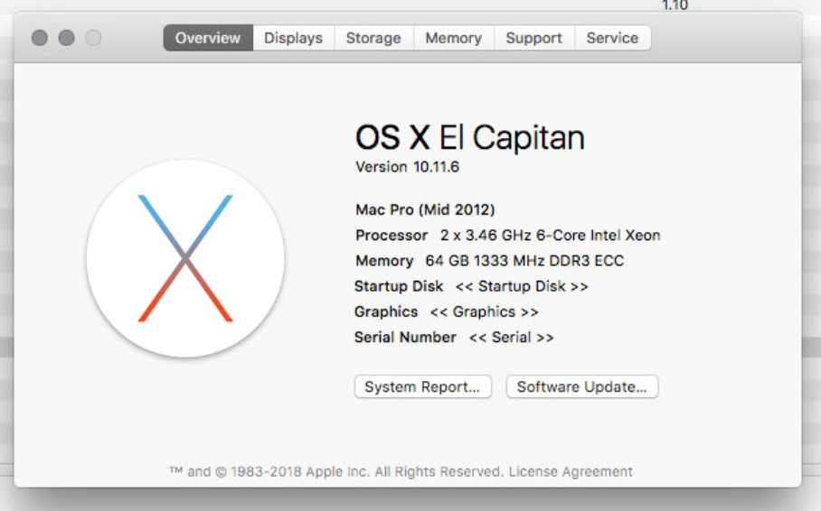Click the 2 x 3.46 GHz processor value
Screen dimensions: 821x511
pos(551,236)
